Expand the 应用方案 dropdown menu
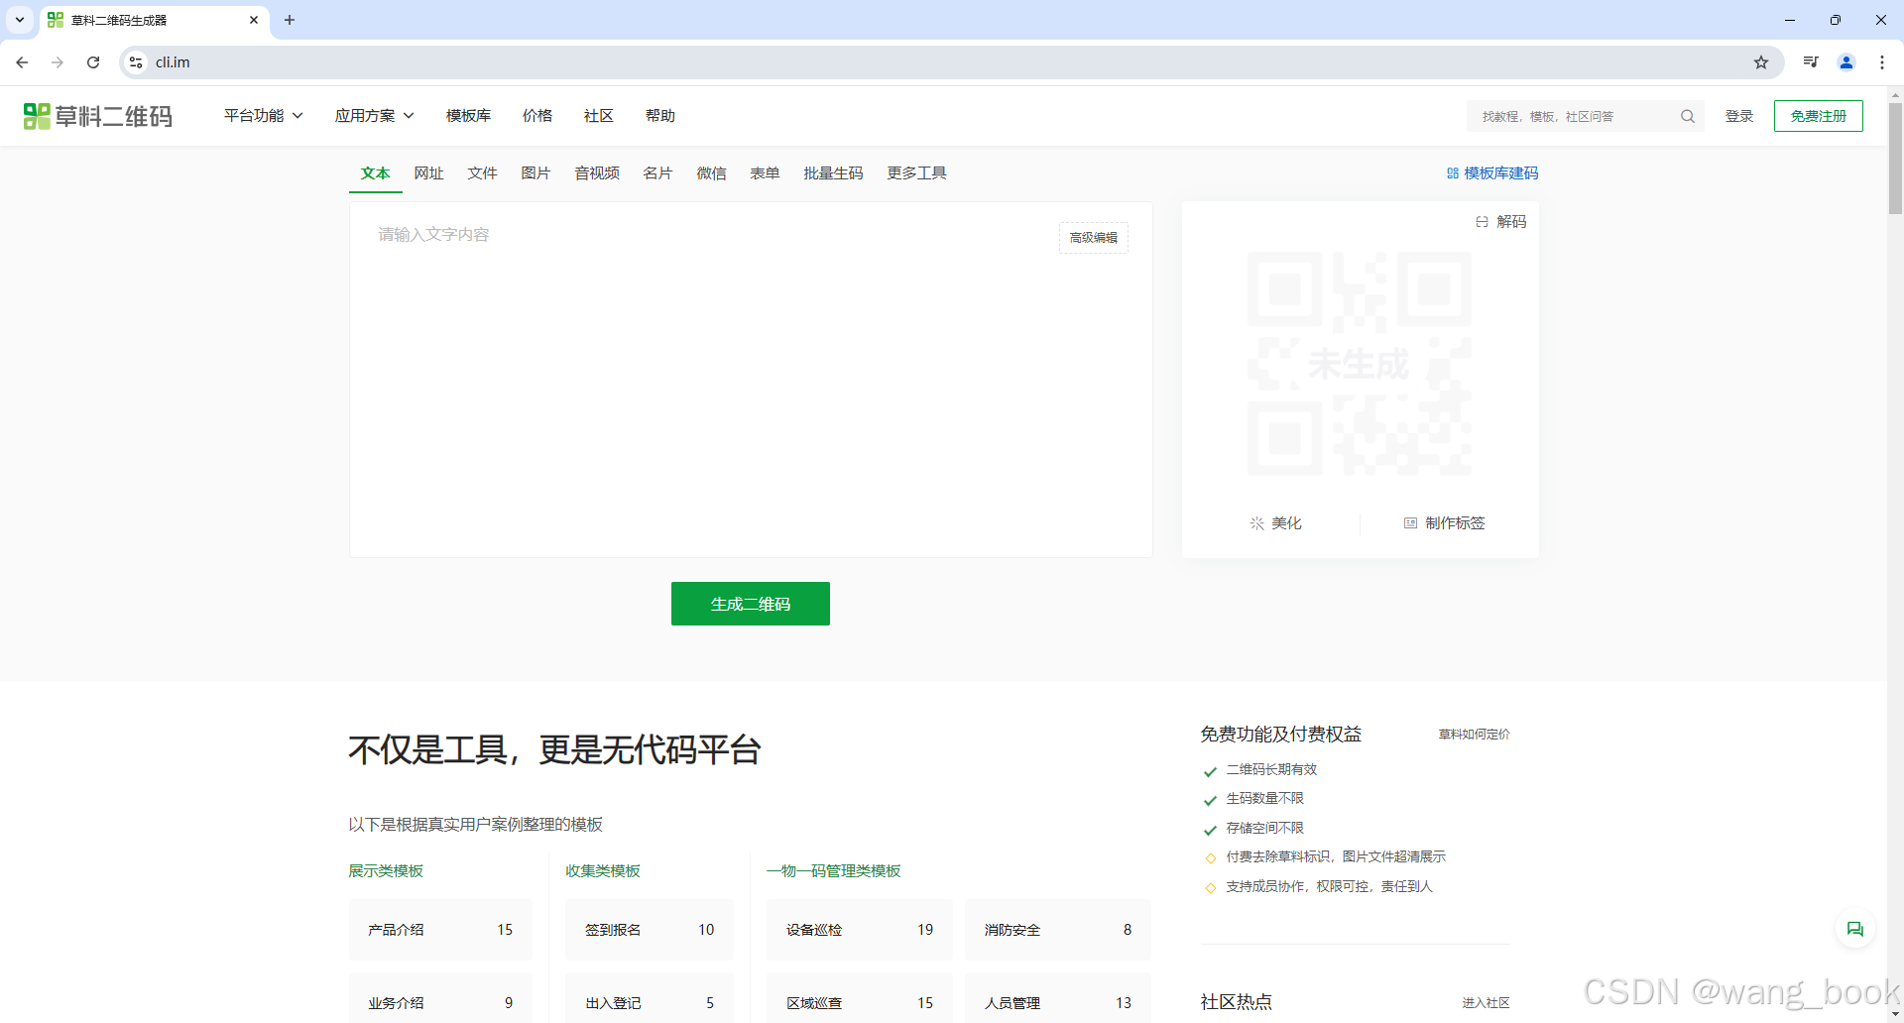Image resolution: width=1904 pixels, height=1023 pixels. (x=374, y=116)
